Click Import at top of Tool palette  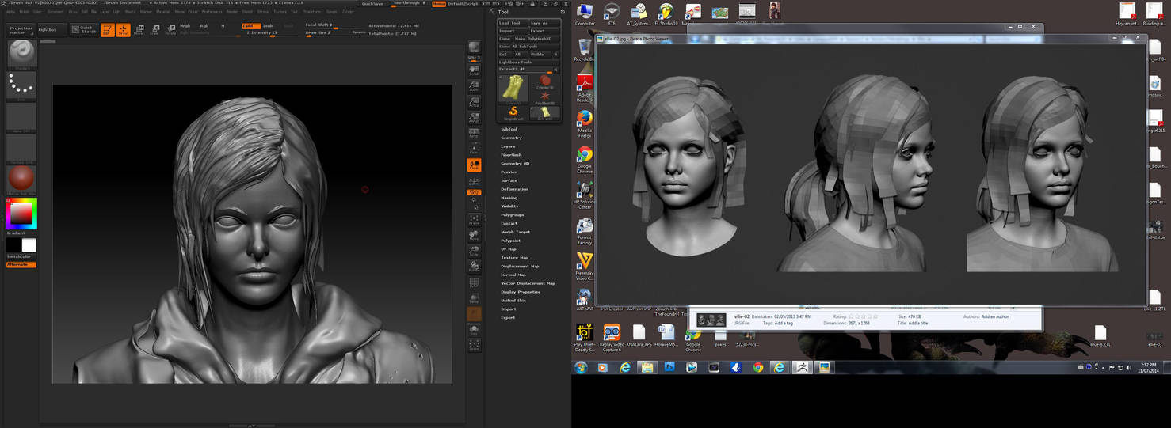click(x=513, y=31)
